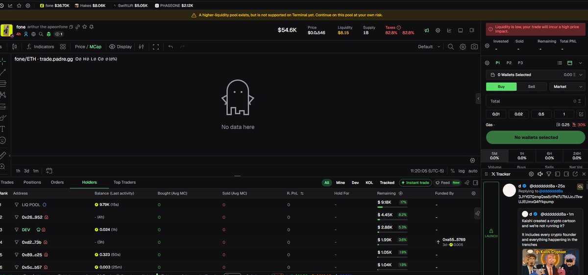Click the chart search magnifier icon
The image size is (588, 275).
pos(451,46)
